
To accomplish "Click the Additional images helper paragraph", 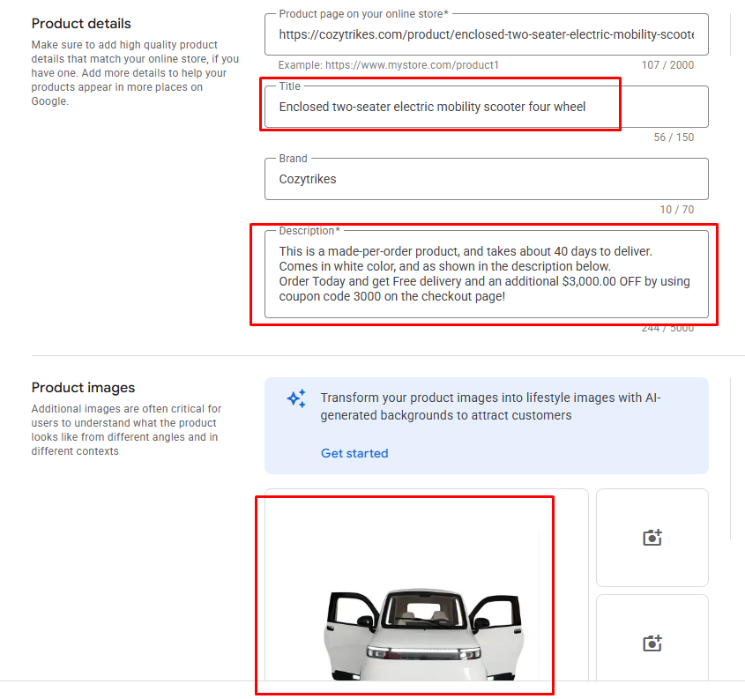I will coord(126,430).
